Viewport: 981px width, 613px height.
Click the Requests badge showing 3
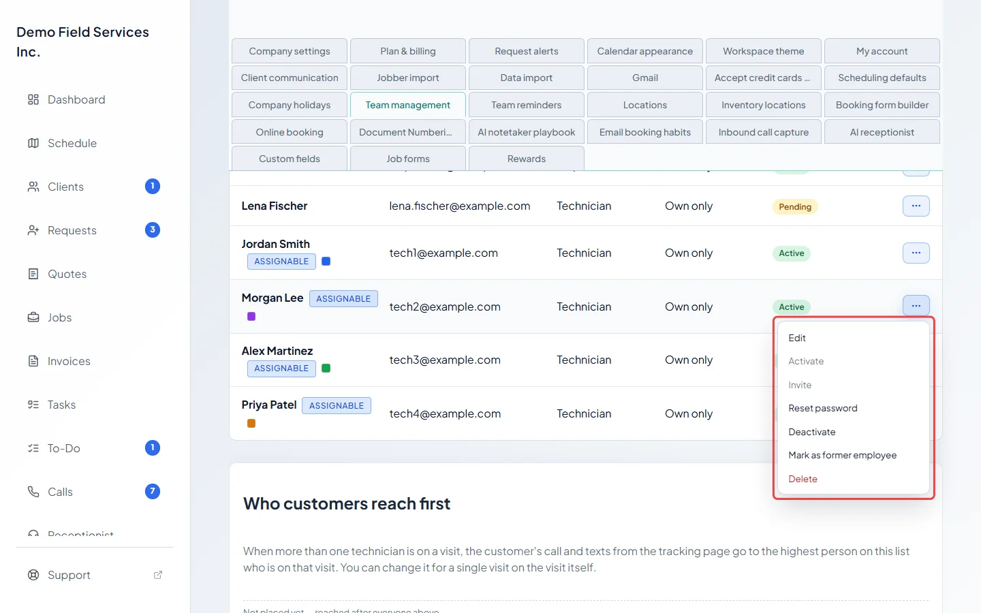(153, 230)
